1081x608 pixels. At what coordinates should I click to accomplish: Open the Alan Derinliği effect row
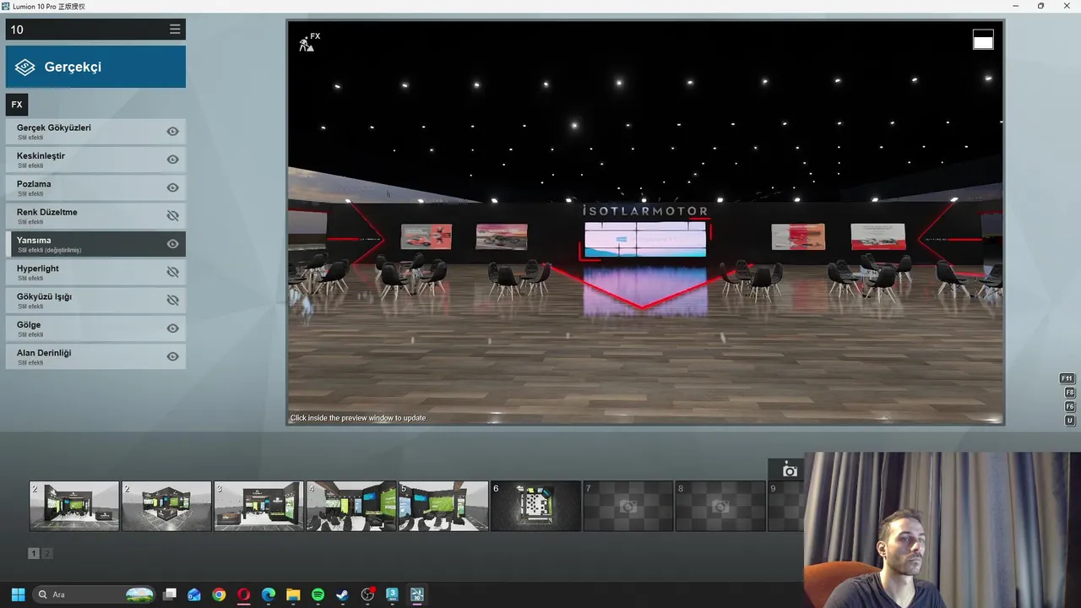pos(95,356)
